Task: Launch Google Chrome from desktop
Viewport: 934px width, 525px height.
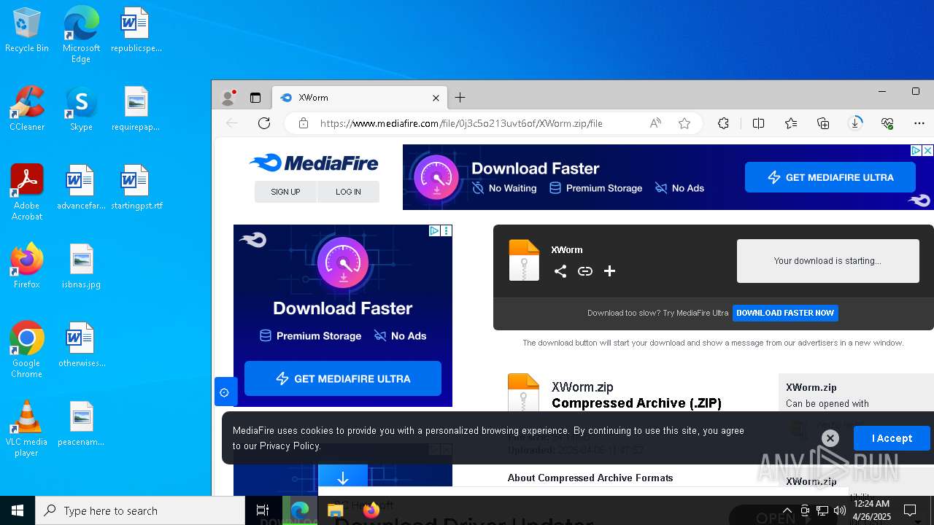Action: [27, 350]
